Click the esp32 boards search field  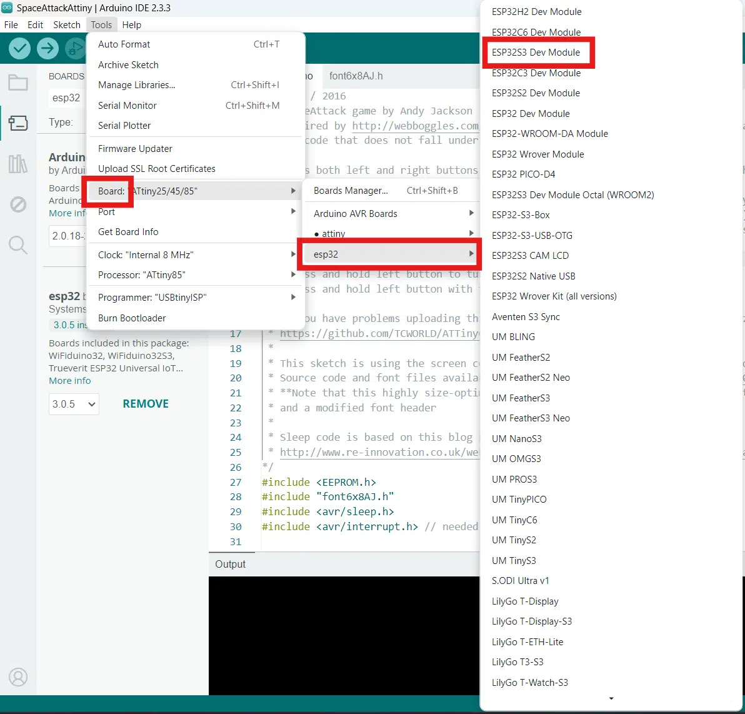click(67, 98)
